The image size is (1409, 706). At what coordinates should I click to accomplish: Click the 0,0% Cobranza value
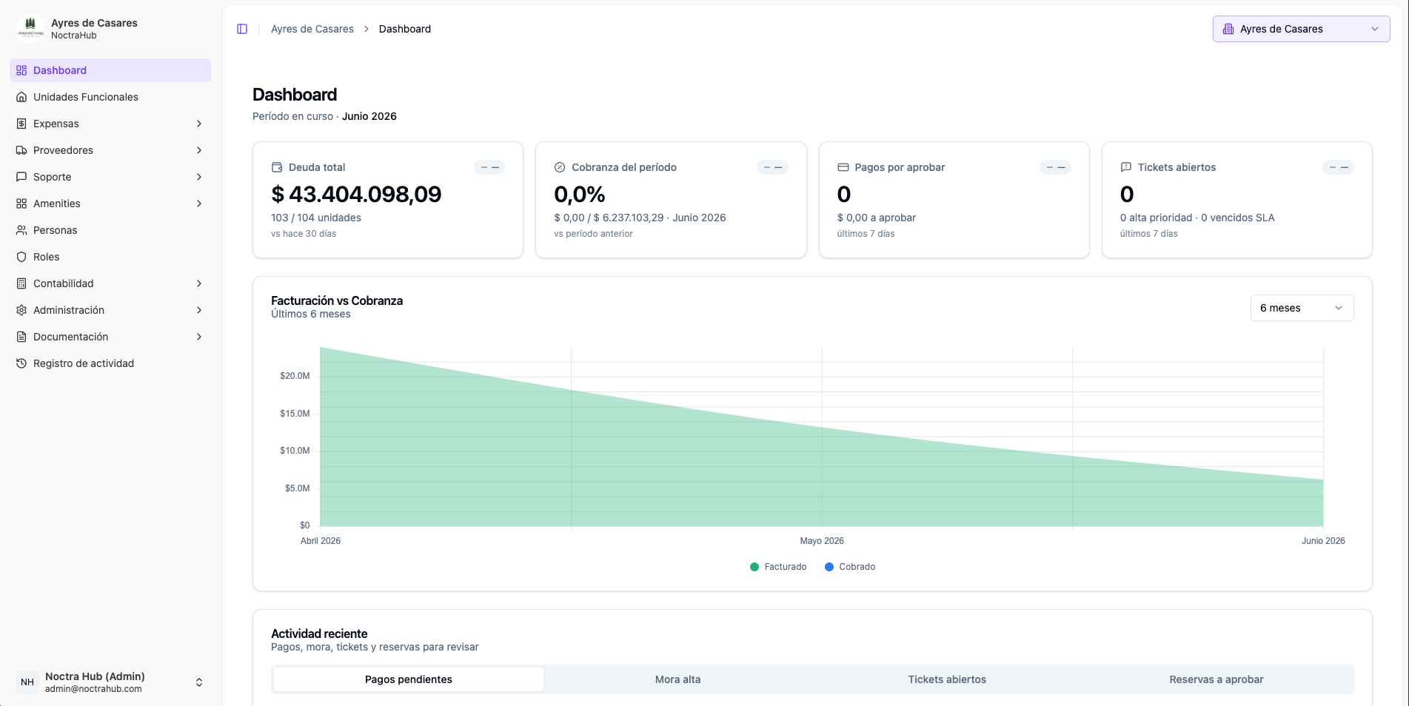[x=580, y=194]
